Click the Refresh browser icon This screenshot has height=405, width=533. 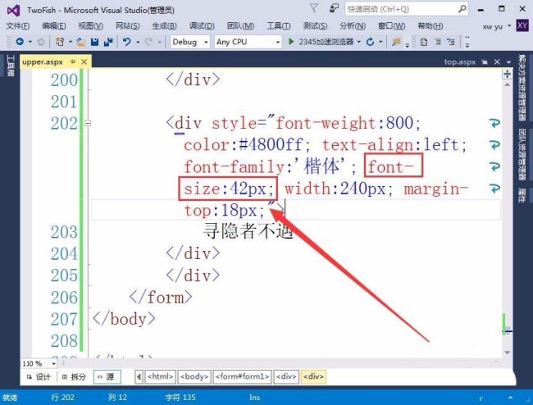[x=370, y=42]
